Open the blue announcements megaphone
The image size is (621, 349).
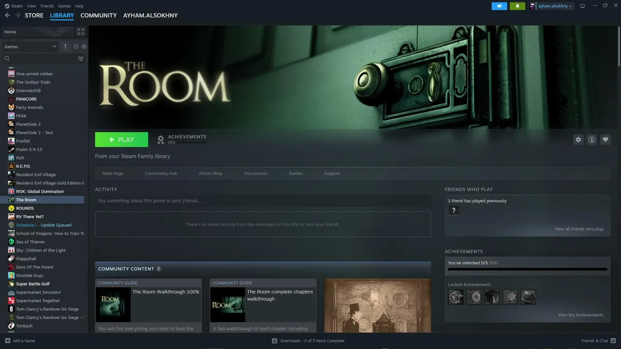point(499,6)
